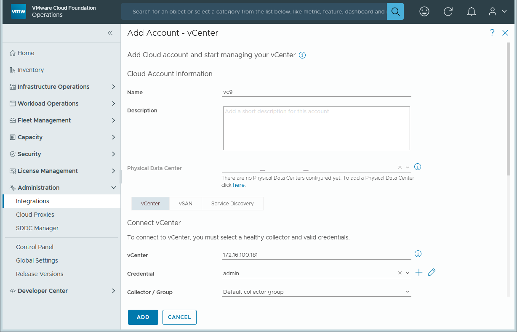
Task: Click the search magnifier button
Action: [x=395, y=11]
